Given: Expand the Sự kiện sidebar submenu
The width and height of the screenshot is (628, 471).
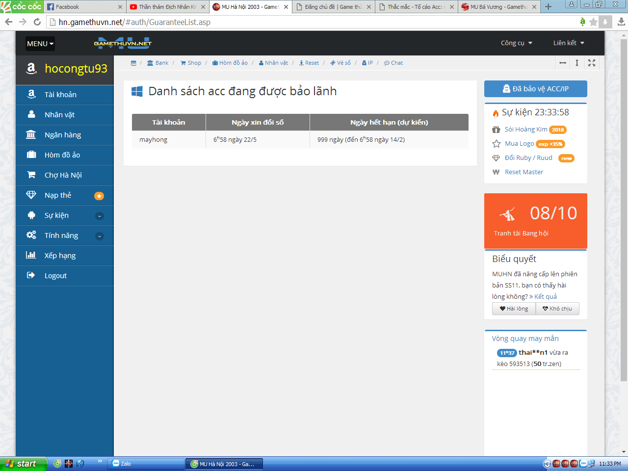Looking at the screenshot, I should click(99, 216).
